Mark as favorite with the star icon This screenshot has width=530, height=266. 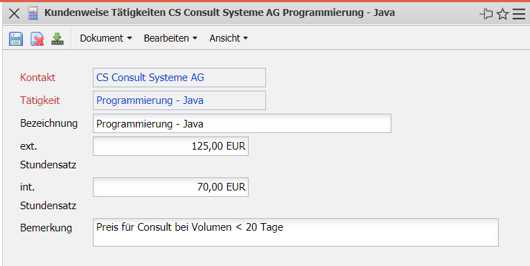tap(502, 14)
